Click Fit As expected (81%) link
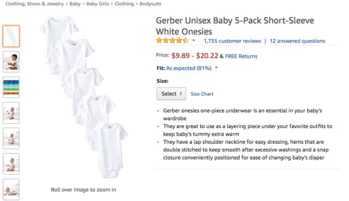The height and width of the screenshot is (201, 349). point(189,68)
